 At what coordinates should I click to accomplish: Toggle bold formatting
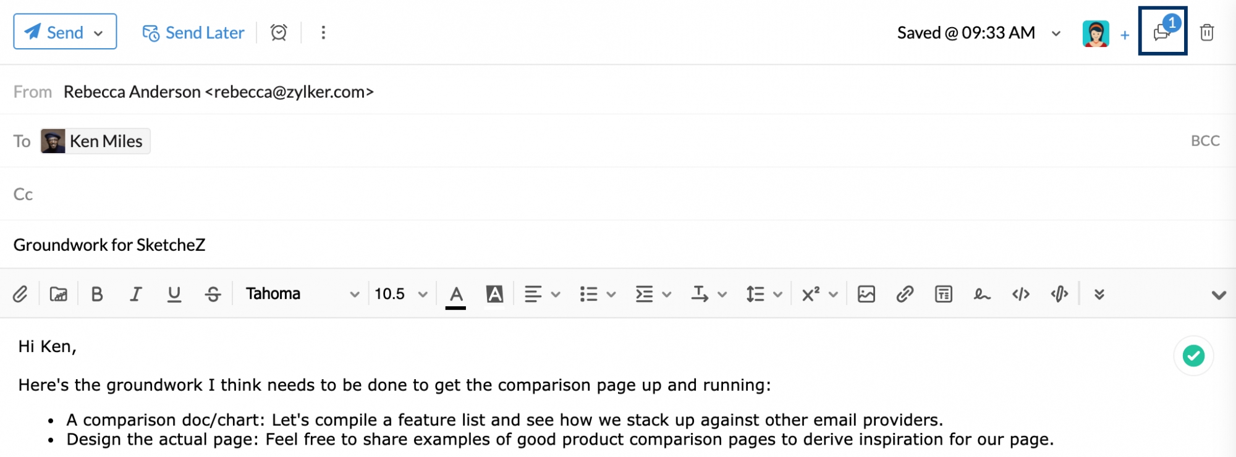(97, 294)
